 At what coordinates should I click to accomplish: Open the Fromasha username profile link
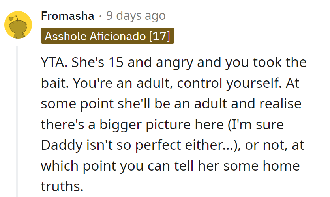tap(67, 16)
